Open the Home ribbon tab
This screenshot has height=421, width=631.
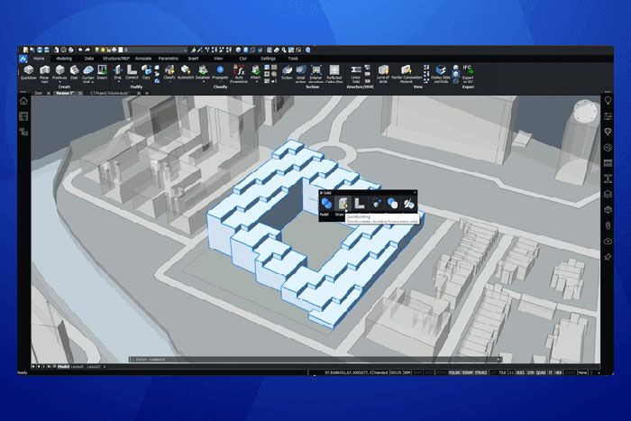pyautogui.click(x=39, y=59)
